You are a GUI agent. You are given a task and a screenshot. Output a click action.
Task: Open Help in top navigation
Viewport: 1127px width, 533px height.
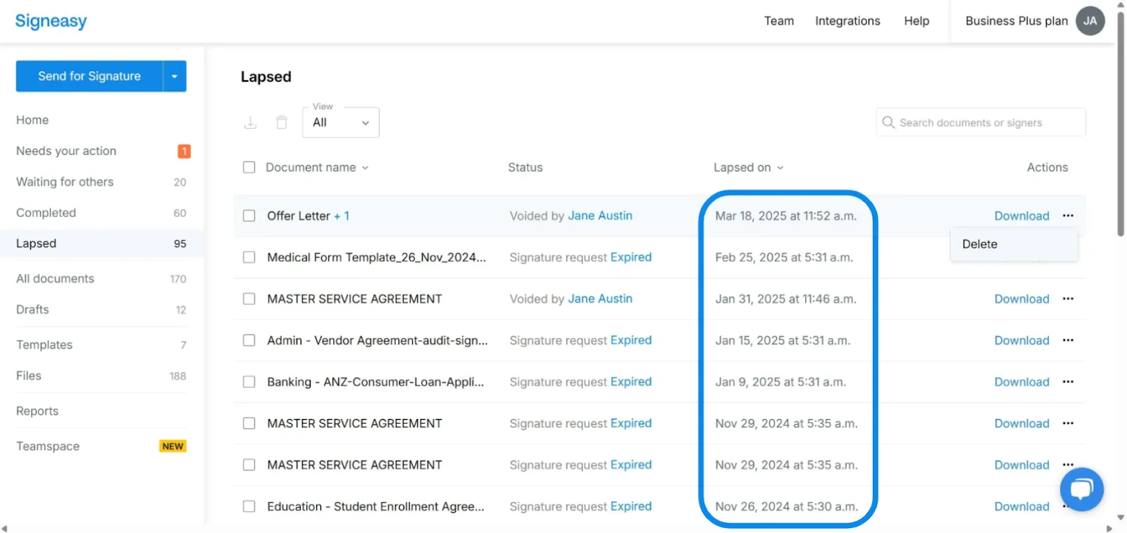(x=916, y=21)
